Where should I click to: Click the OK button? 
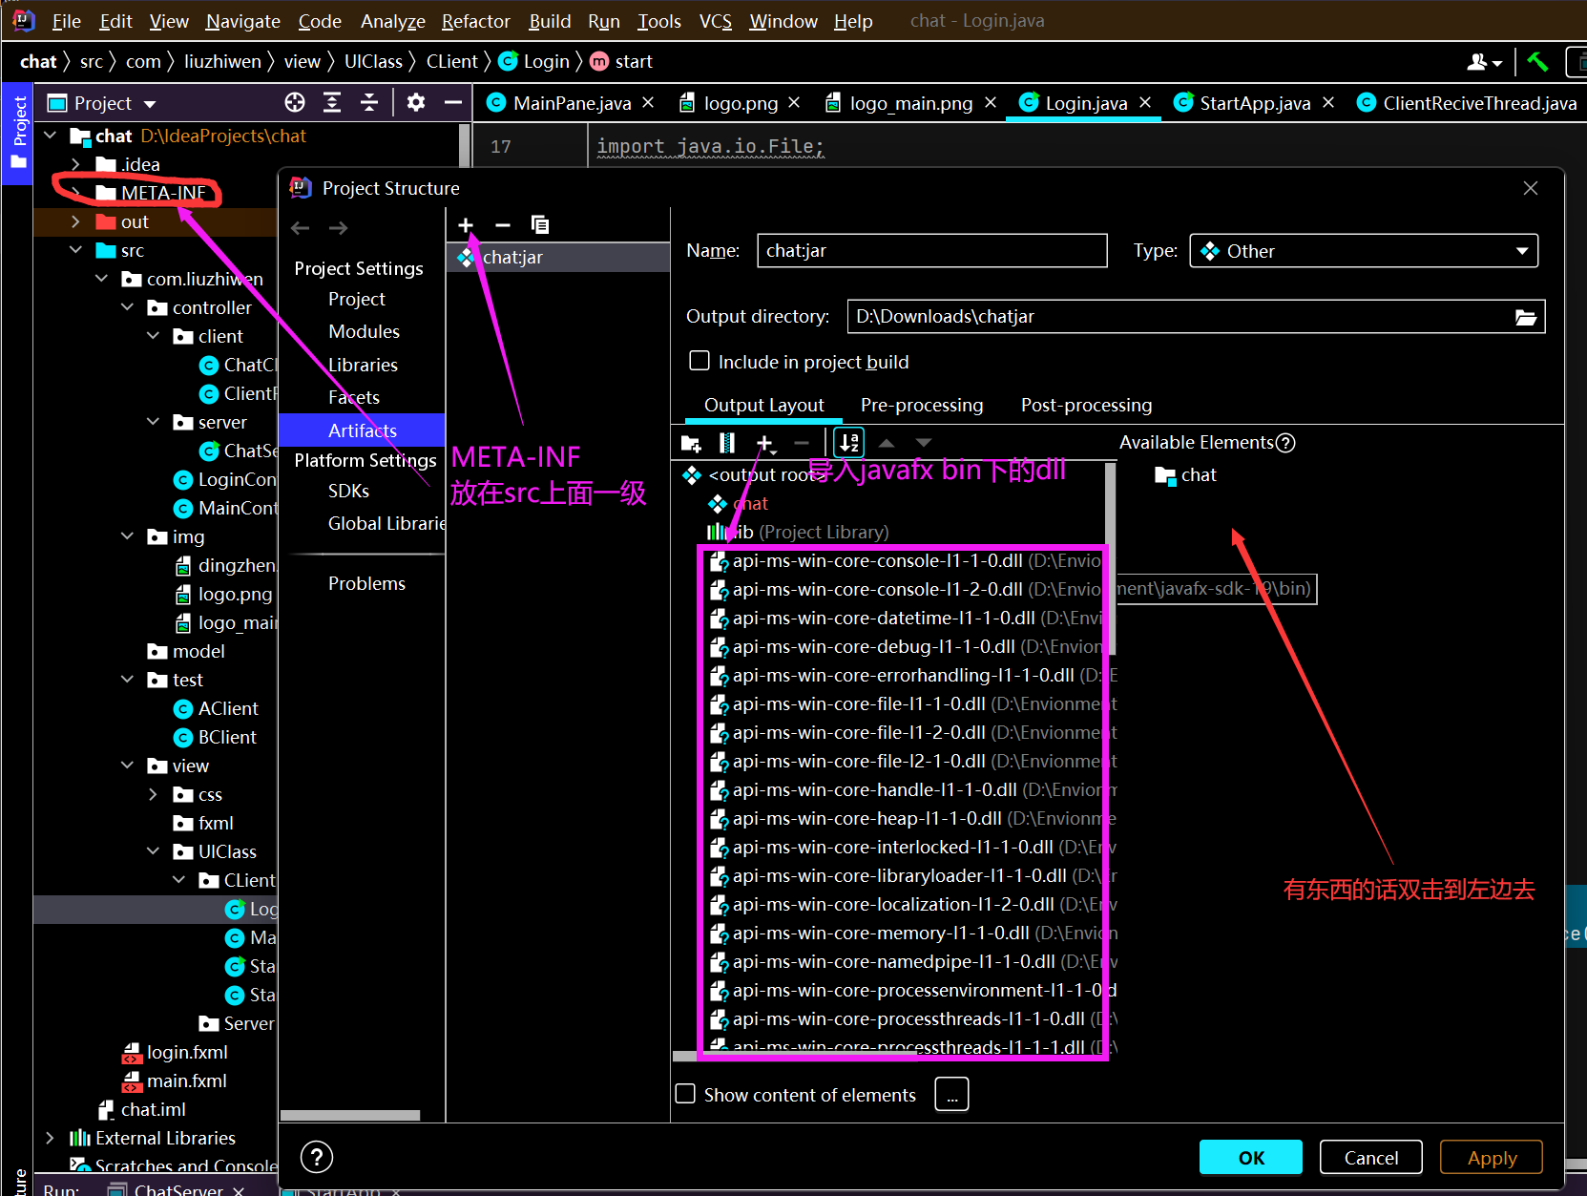1250,1158
